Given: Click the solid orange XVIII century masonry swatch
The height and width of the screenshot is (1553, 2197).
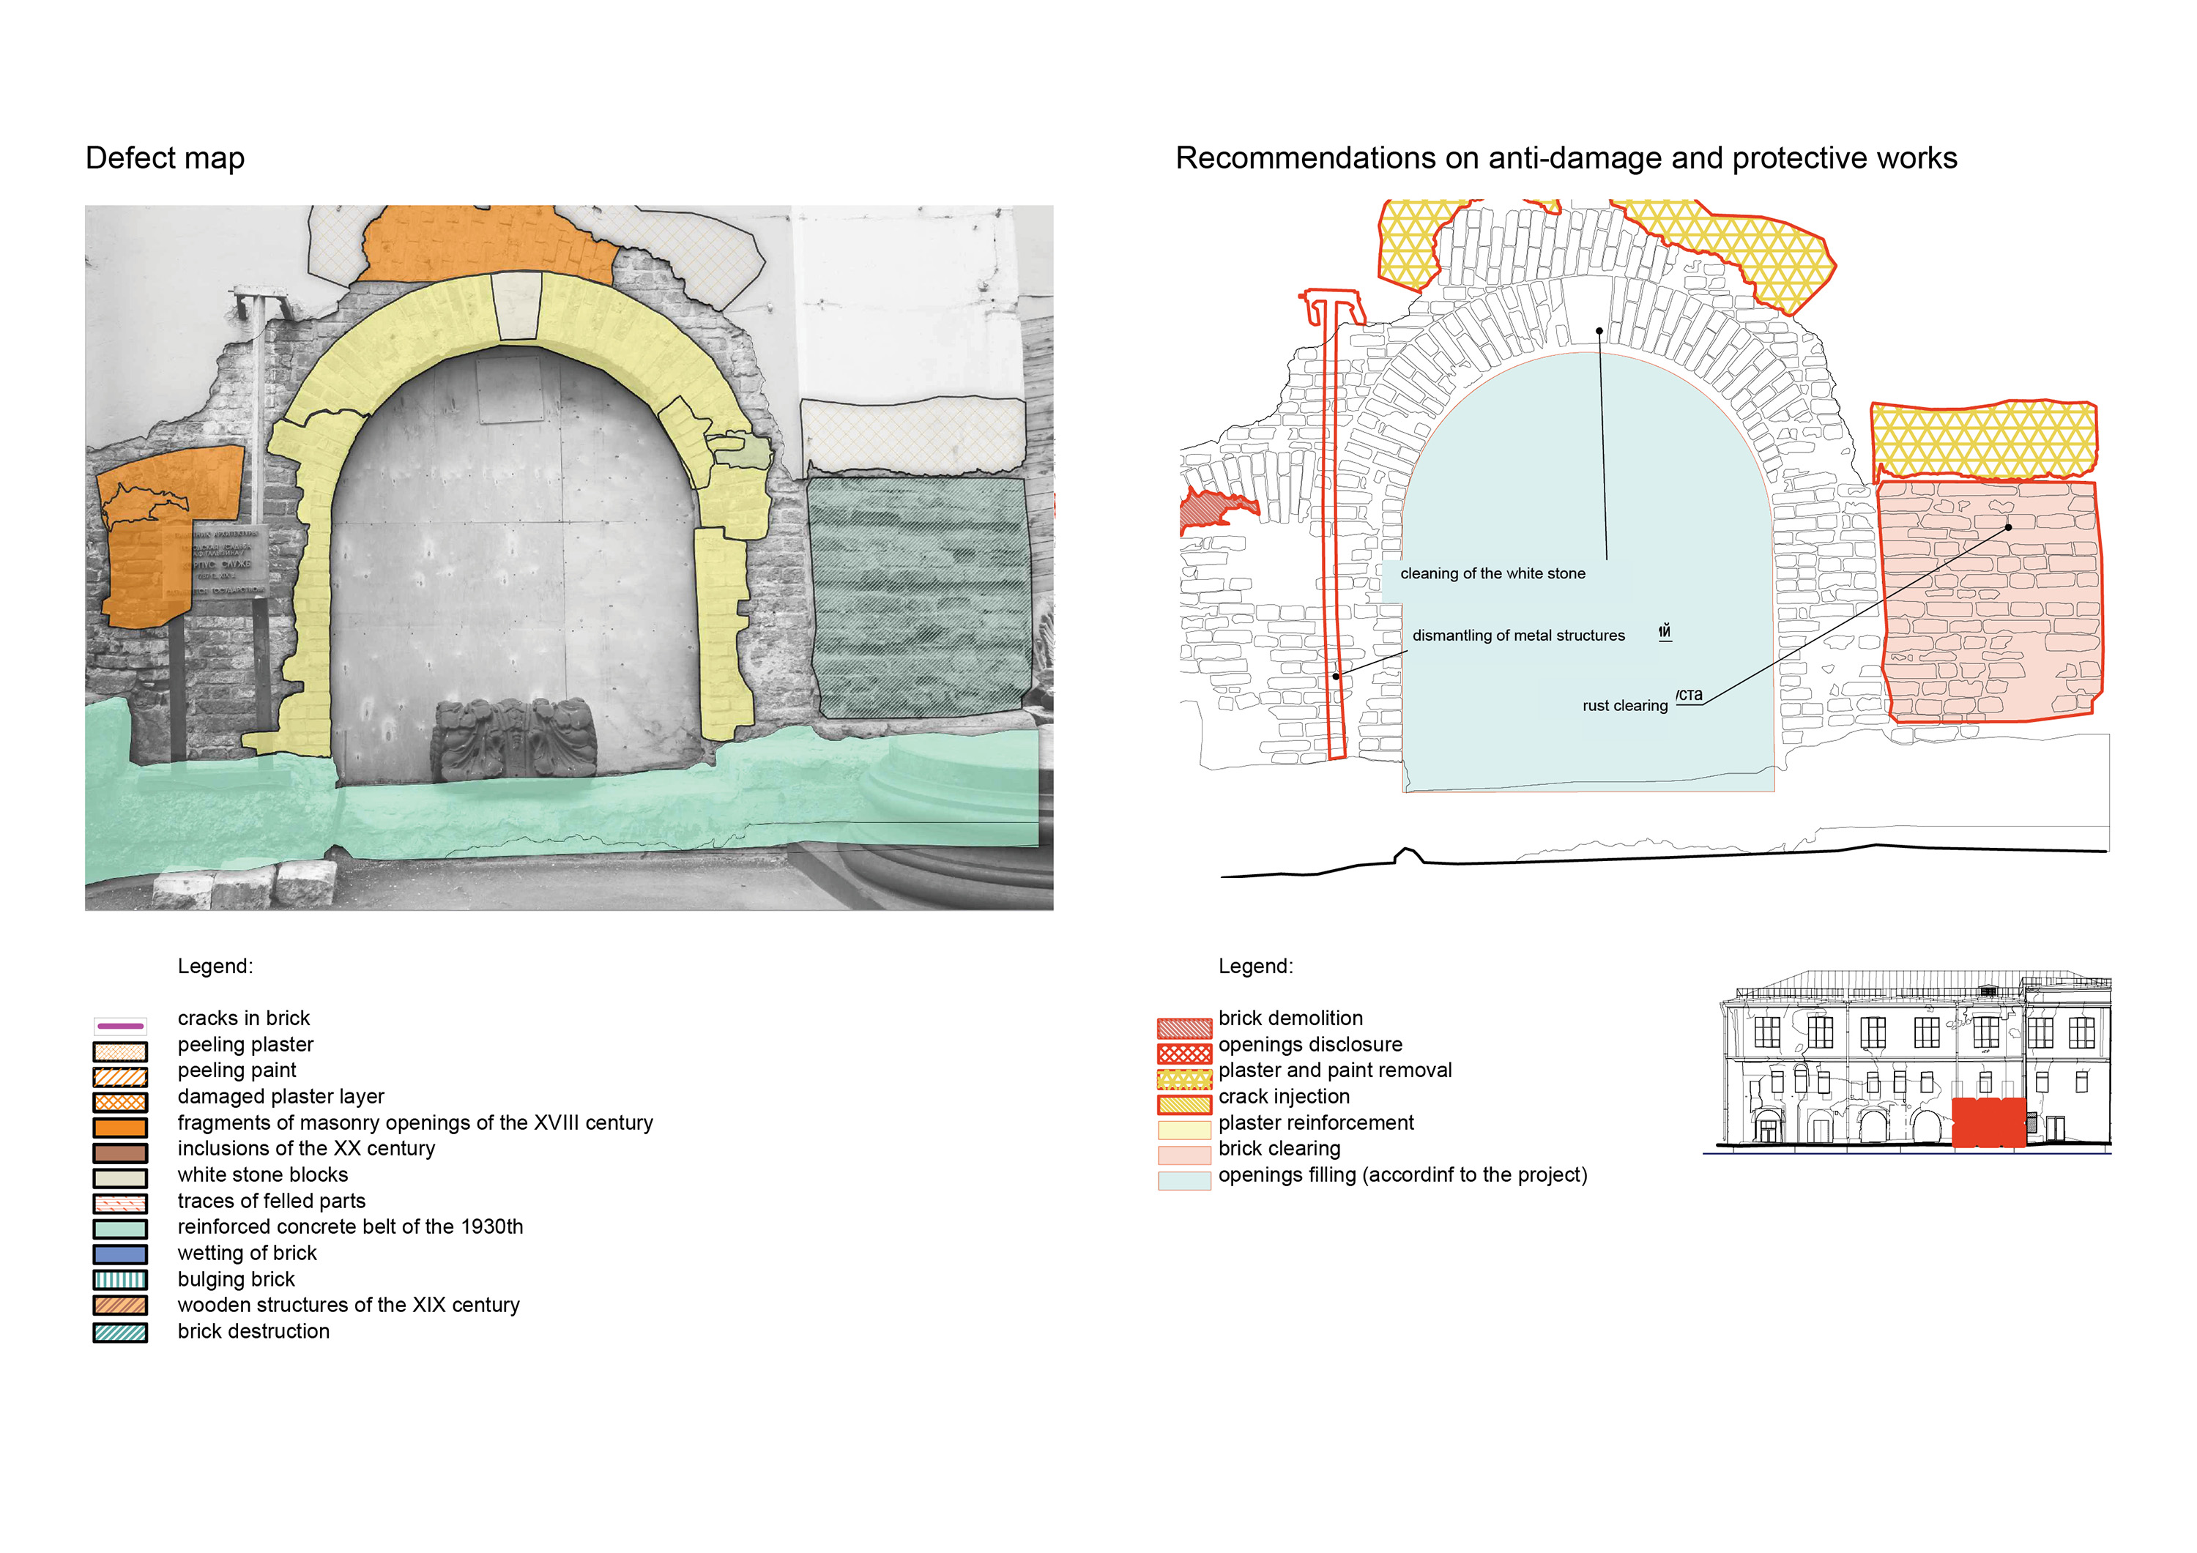Looking at the screenshot, I should click(x=119, y=1128).
